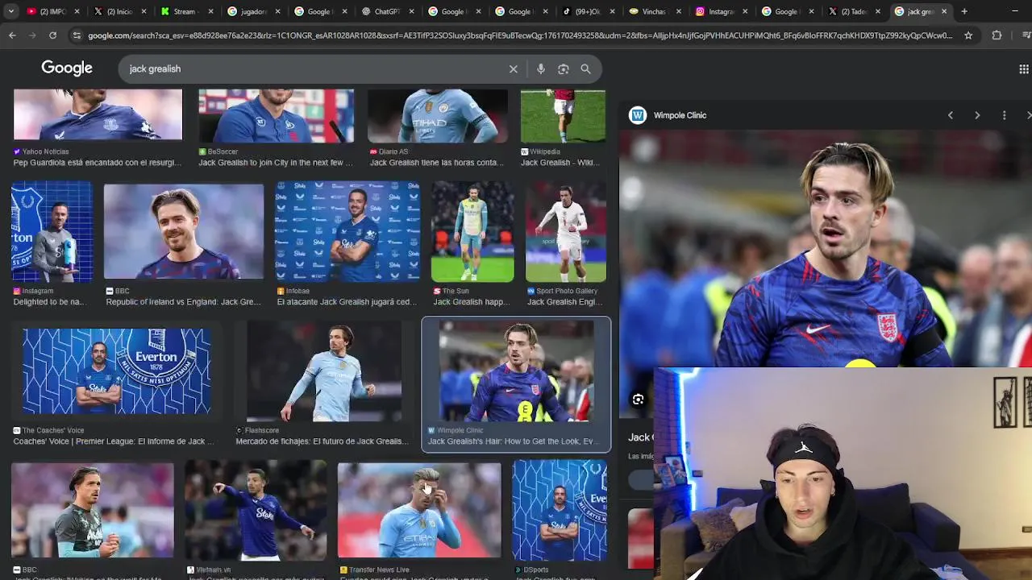Switch to the ChatGPT tab
Image resolution: width=1032 pixels, height=580 pixels.
click(388, 11)
